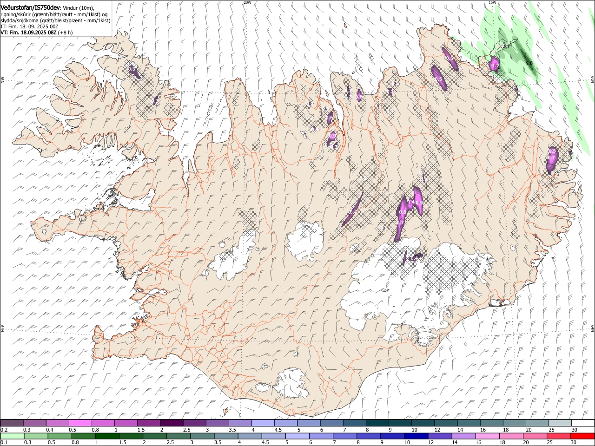Click the '1.0' precipitation value offshore northeast
595x446 pixels.
(x=529, y=63)
